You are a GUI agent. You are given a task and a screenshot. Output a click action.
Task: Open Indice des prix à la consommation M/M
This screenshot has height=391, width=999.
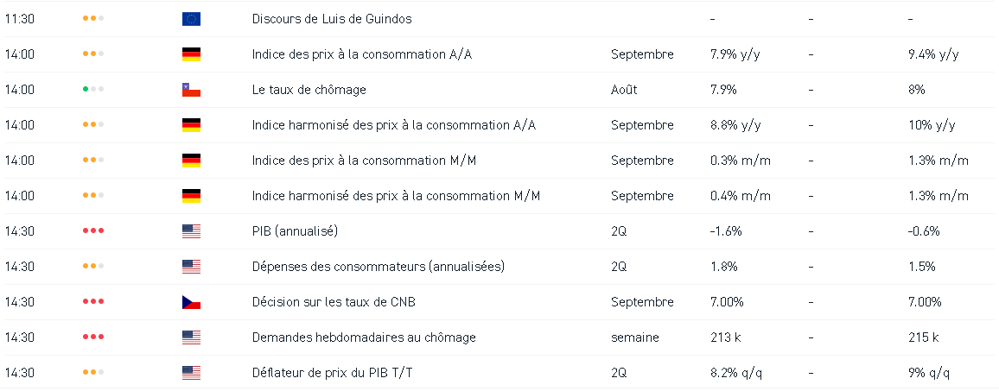pos(363,161)
